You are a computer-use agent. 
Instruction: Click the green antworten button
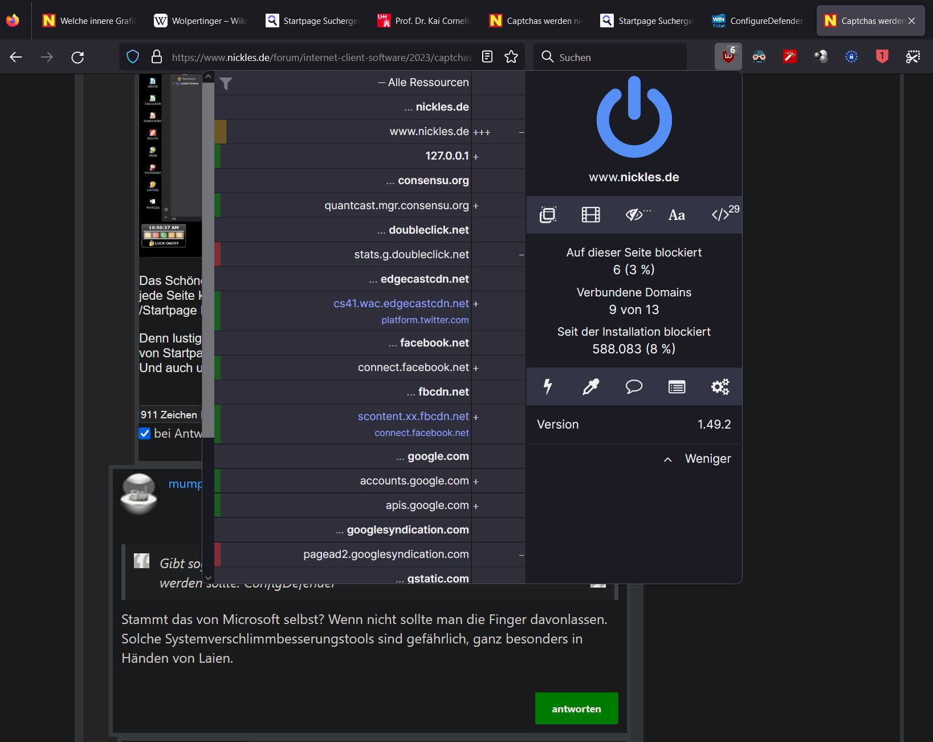point(576,708)
